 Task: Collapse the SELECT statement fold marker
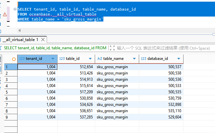click(x=16, y=9)
